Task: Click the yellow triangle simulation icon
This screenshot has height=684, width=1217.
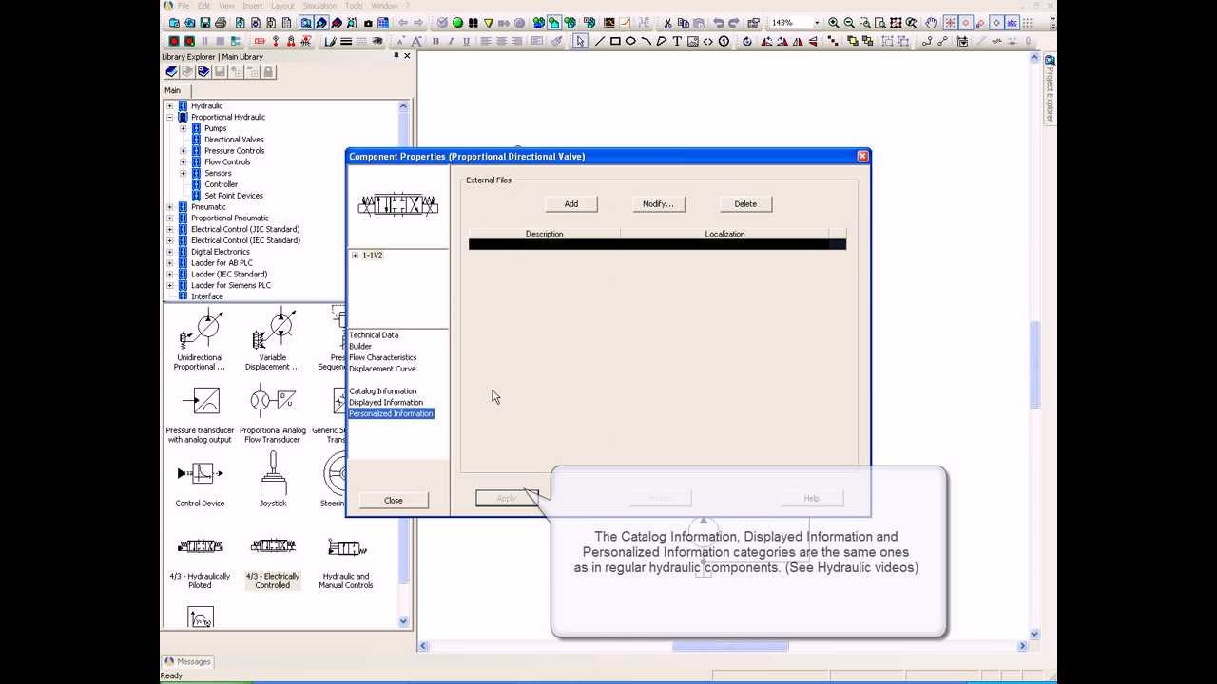Action: (489, 23)
